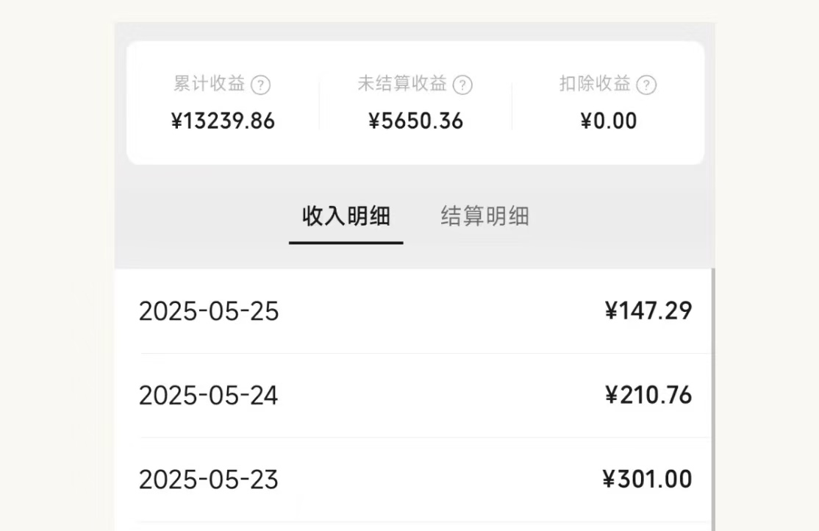The image size is (819, 531).
Task: Tap the ¥301.00 amount
Action: click(x=647, y=480)
